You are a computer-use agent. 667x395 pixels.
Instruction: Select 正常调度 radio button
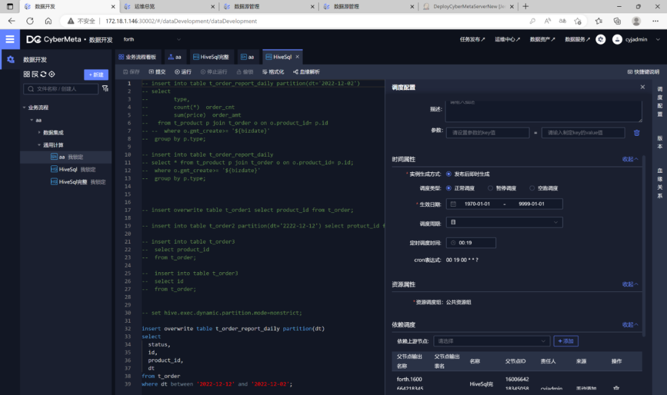(x=449, y=188)
